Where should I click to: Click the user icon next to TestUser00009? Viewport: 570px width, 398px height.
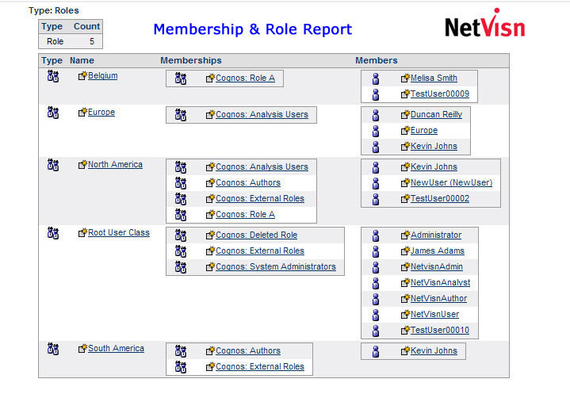(x=376, y=94)
